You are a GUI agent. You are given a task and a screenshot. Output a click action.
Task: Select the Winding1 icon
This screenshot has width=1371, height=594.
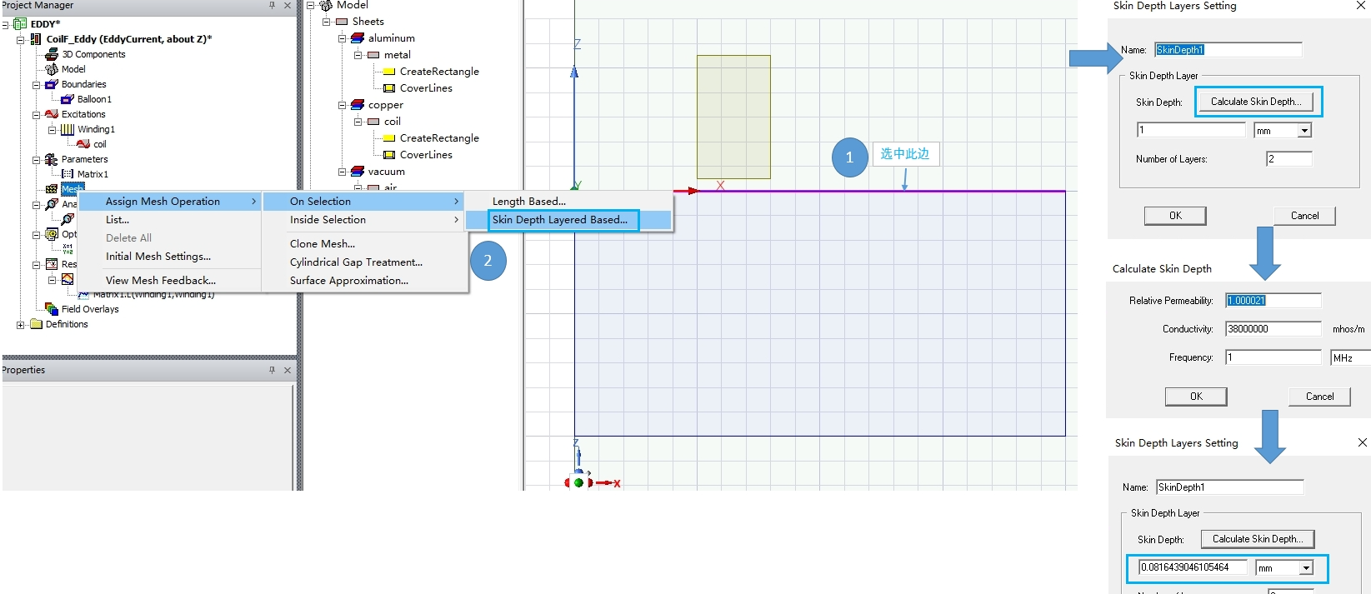click(x=68, y=129)
